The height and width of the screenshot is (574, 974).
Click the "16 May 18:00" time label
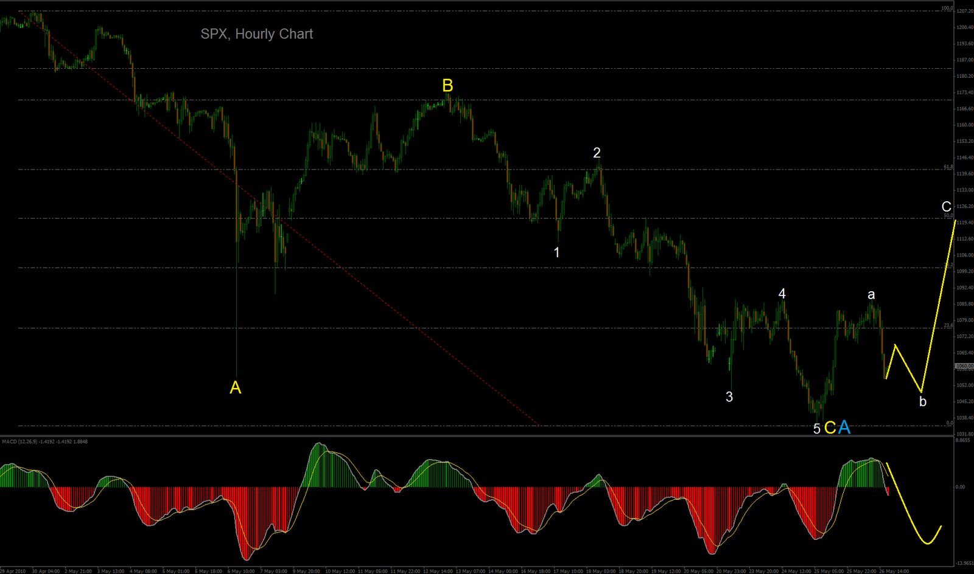pos(536,571)
